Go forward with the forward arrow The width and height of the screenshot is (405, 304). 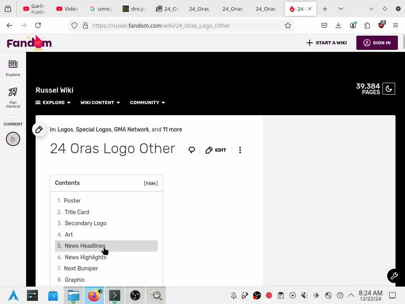click(24, 25)
